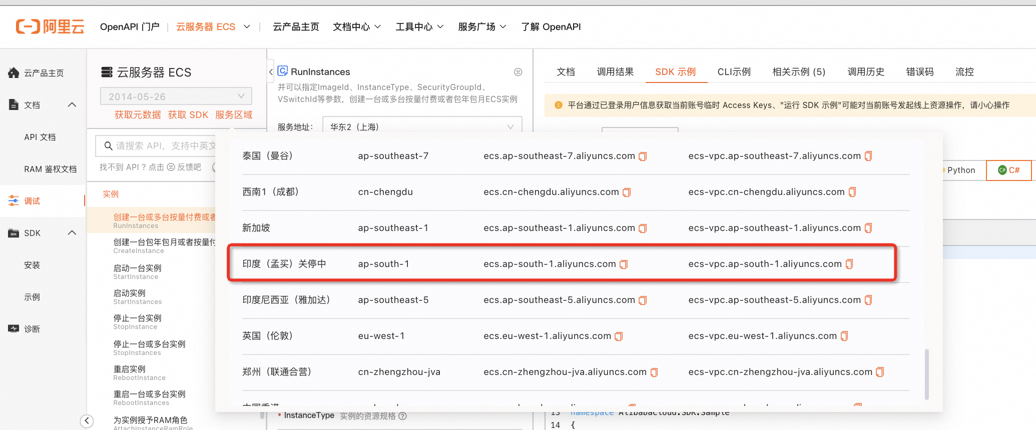Expand the 文档中心 menu

click(357, 26)
